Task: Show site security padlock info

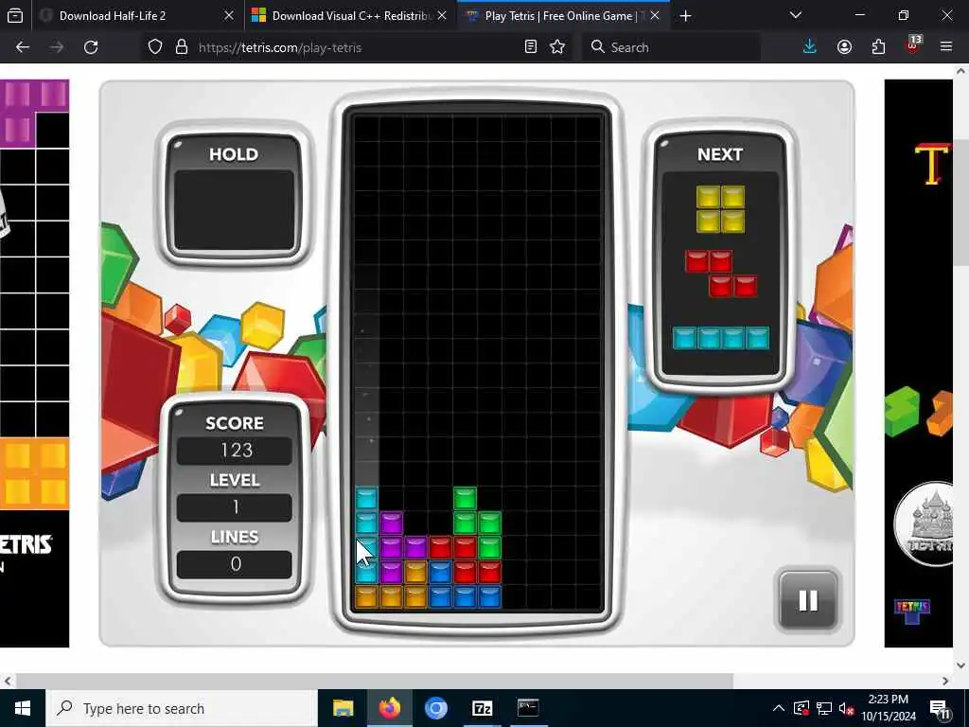Action: [181, 47]
